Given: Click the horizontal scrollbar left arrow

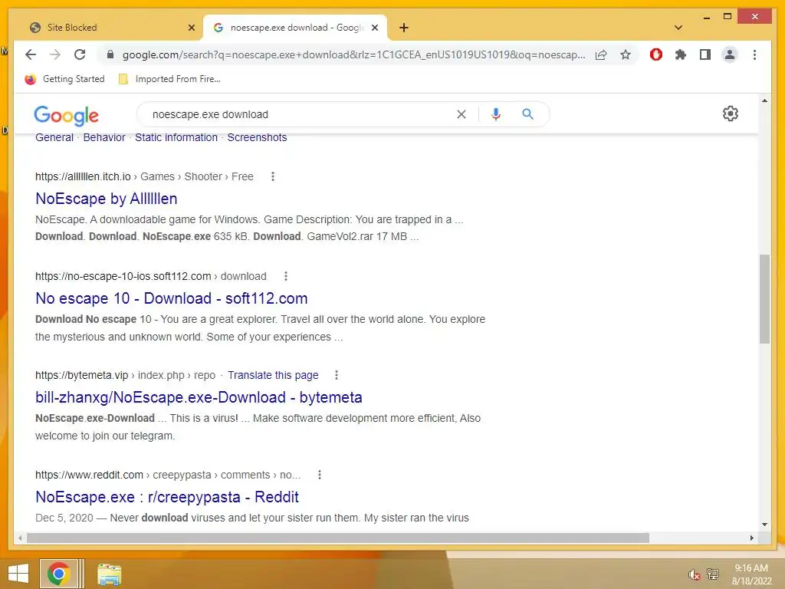Looking at the screenshot, I should (20, 538).
